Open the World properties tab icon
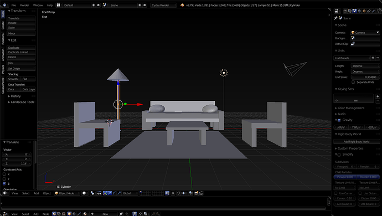This screenshot has height=216, width=382. coord(359,11)
